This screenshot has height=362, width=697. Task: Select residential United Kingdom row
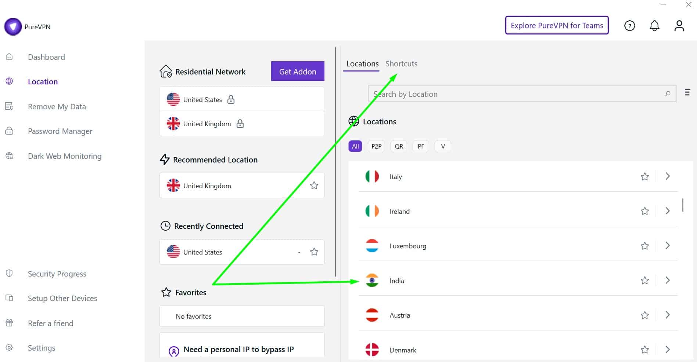pyautogui.click(x=242, y=124)
